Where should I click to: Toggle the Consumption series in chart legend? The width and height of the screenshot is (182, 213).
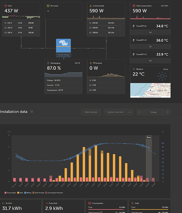click(x=10, y=193)
